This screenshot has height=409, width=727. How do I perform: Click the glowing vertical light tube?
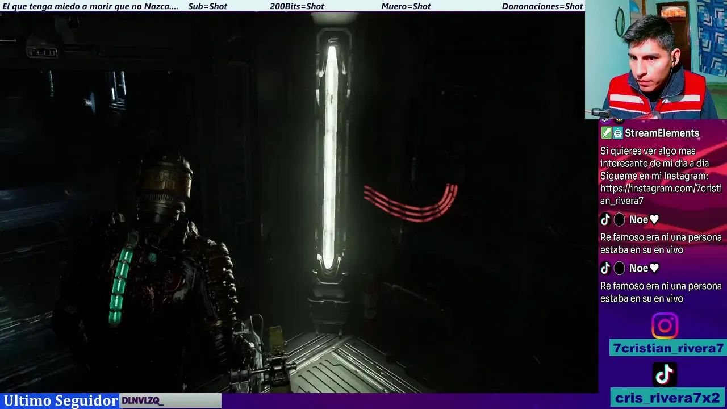point(329,156)
